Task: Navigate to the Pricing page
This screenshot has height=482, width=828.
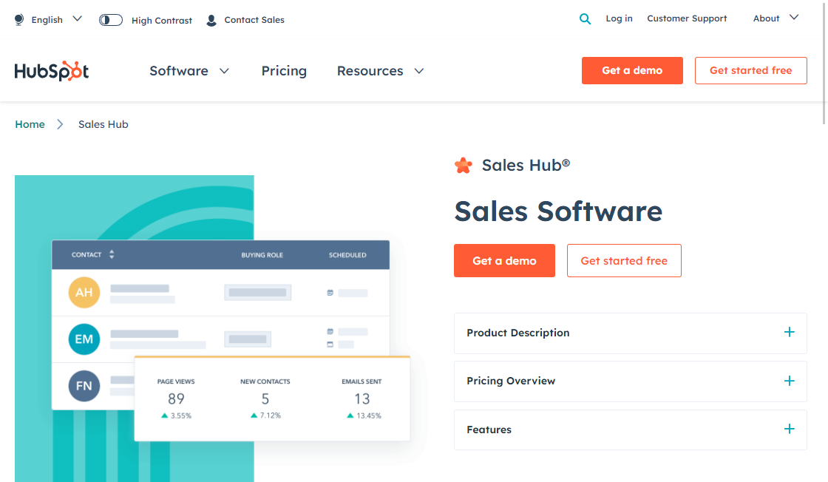Action: (284, 70)
